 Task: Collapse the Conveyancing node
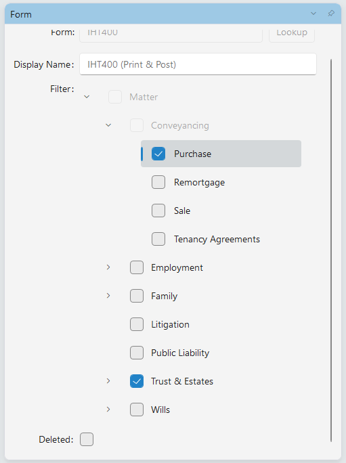point(108,125)
